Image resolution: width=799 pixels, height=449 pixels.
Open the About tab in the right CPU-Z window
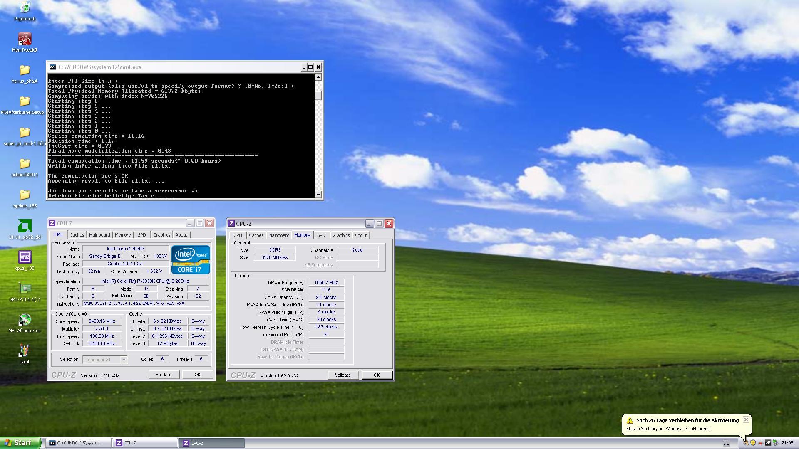tap(361, 235)
